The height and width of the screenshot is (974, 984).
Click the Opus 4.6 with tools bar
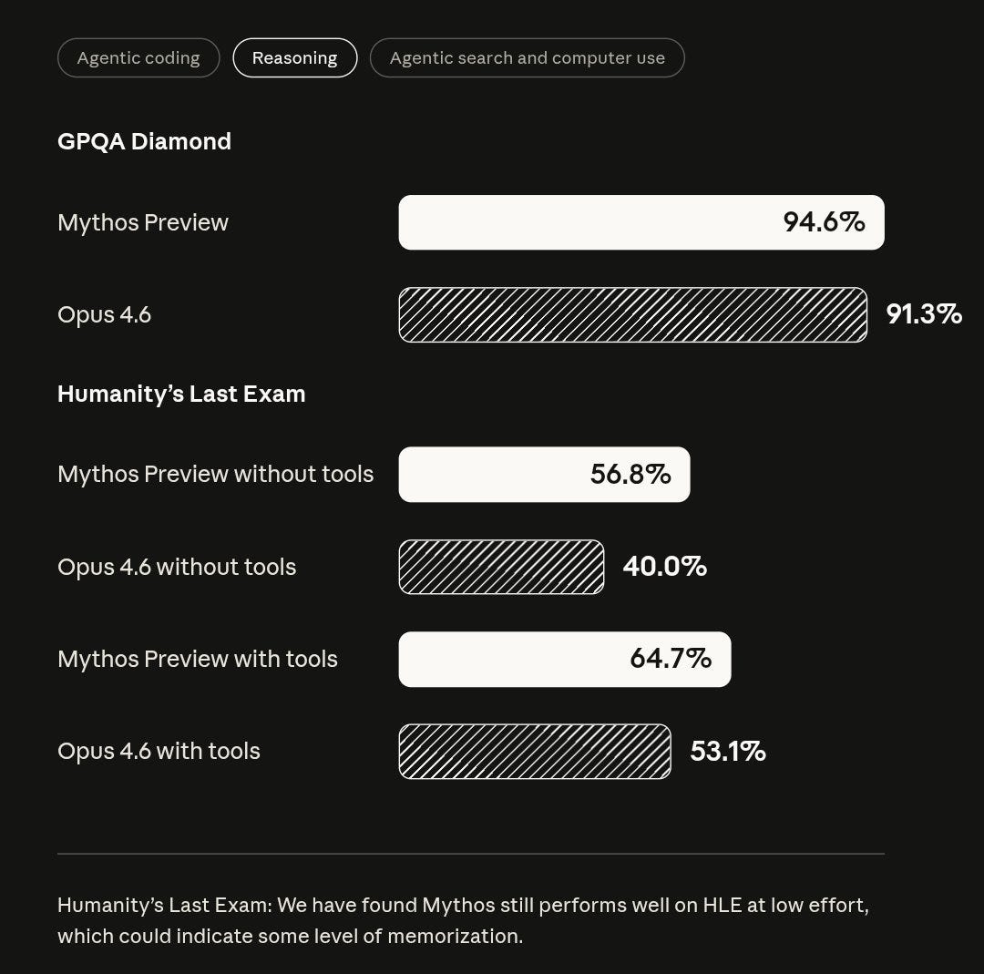coord(534,751)
